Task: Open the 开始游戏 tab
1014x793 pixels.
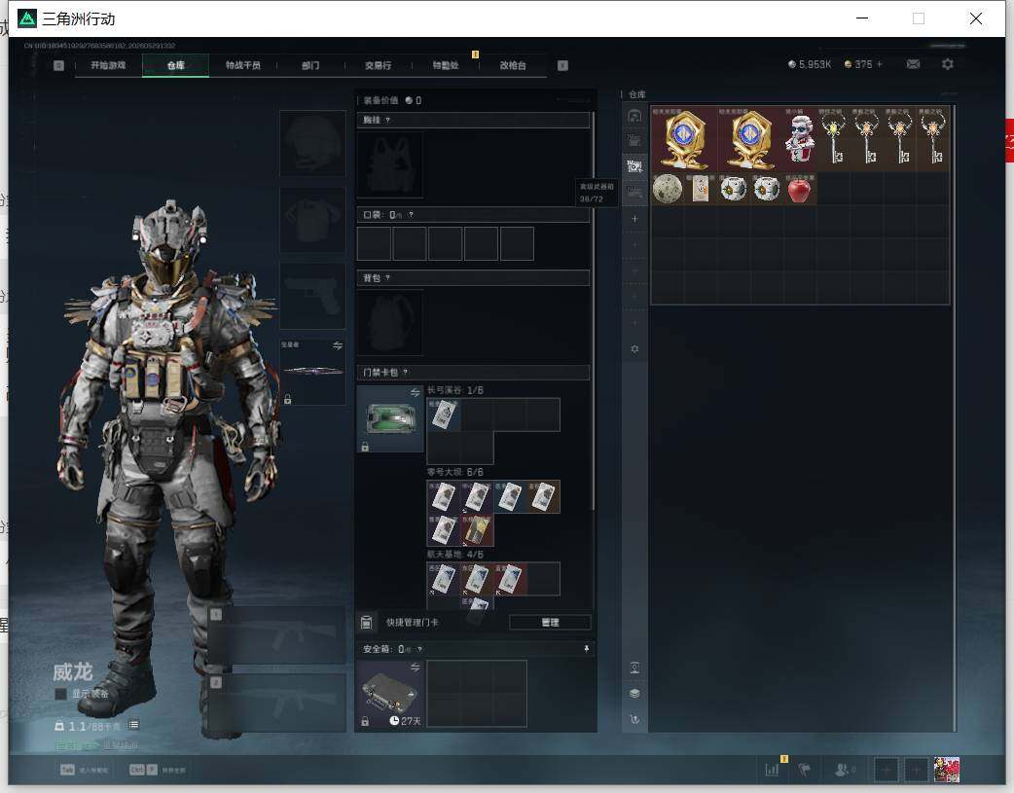Action: click(x=108, y=65)
